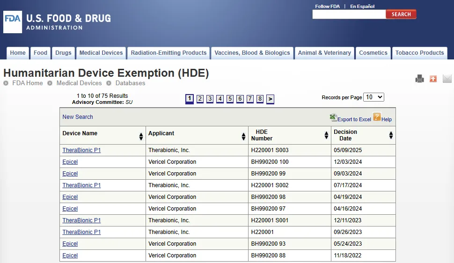Open TheraBionic P1 record H220001 S002

(81, 185)
